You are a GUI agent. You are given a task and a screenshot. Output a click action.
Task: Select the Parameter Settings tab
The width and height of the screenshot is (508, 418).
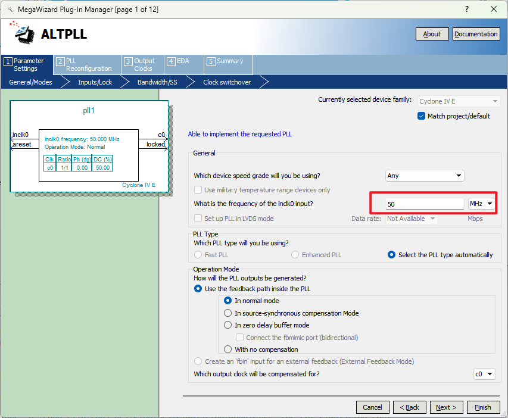coord(27,65)
